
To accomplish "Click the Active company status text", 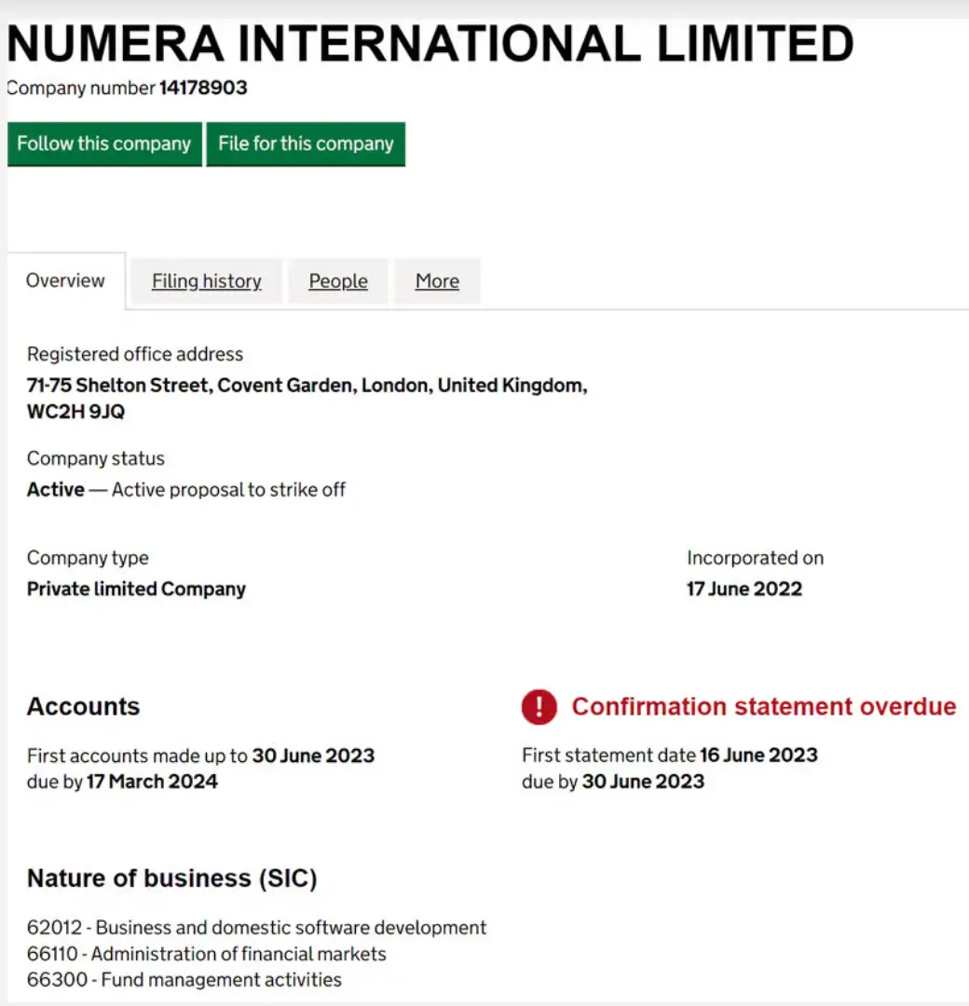I will coord(55,489).
